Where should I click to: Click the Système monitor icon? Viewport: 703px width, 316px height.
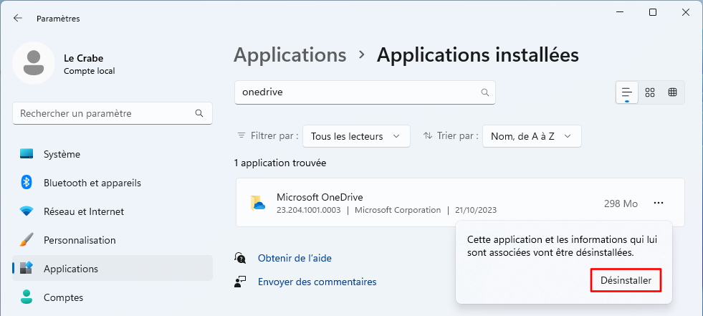27,154
